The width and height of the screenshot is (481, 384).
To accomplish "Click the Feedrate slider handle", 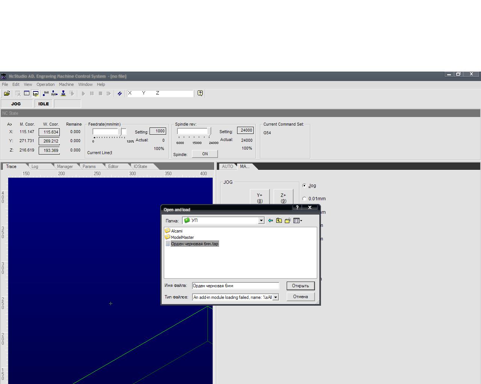I will pos(120,132).
